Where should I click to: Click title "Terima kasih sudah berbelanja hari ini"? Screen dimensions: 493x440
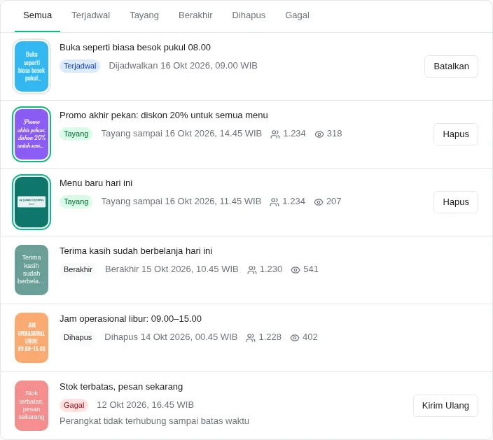pos(136,251)
